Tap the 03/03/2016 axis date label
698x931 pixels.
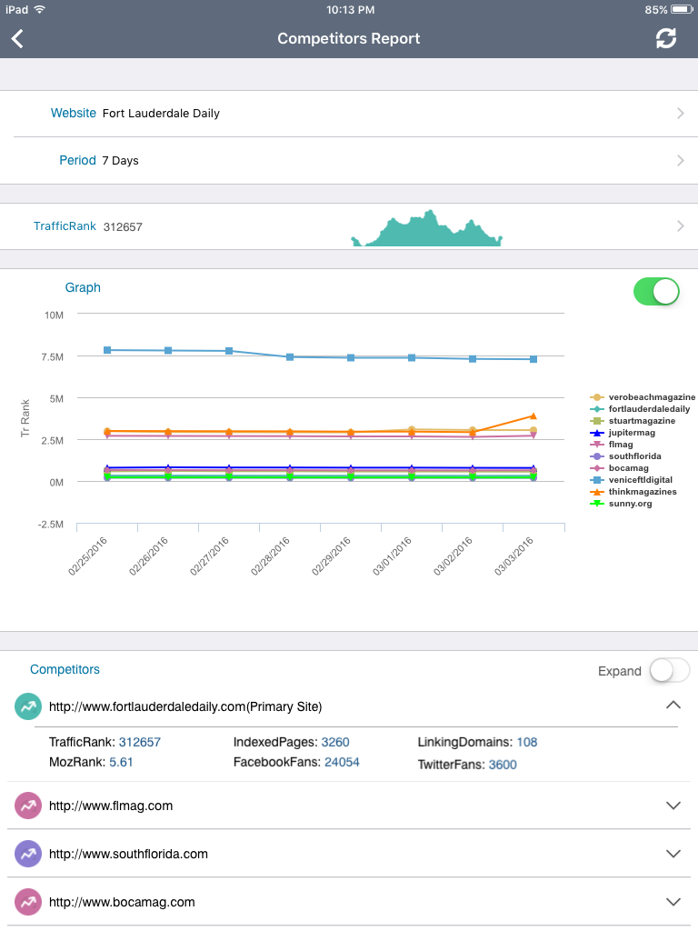514,556
